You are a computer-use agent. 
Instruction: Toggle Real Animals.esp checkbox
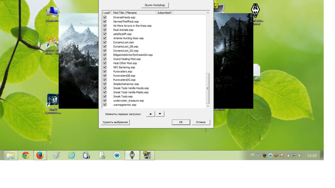(x=105, y=30)
